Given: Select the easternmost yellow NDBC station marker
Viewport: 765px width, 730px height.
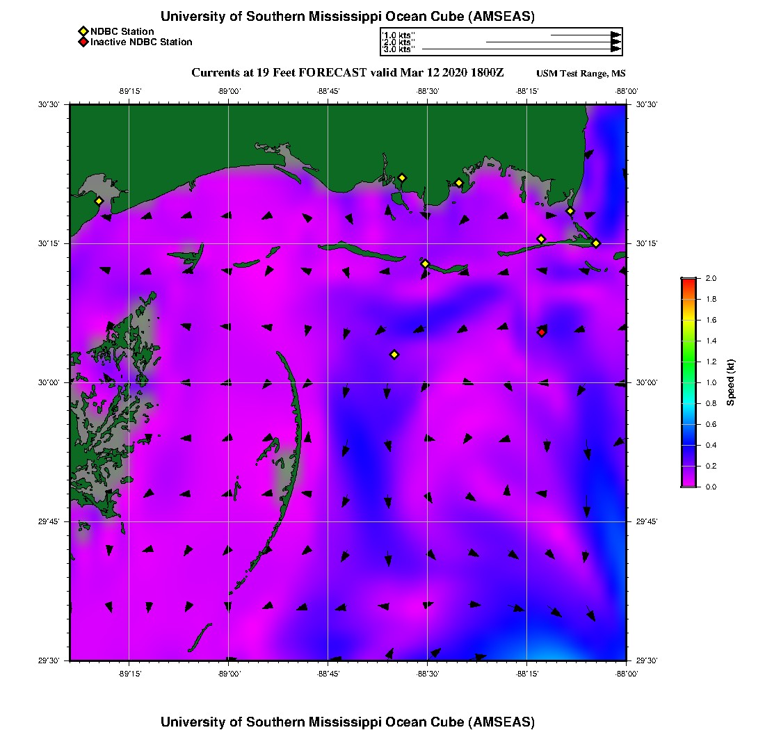Looking at the screenshot, I should tap(596, 243).
